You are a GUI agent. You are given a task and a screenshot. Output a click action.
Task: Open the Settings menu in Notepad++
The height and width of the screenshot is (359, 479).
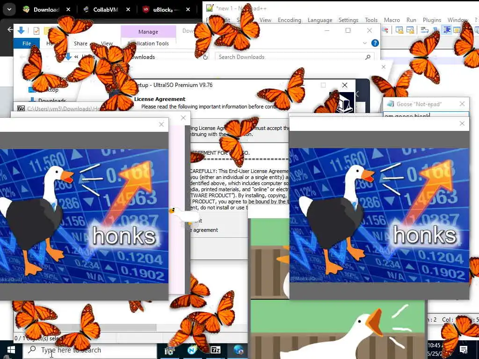tap(348, 20)
